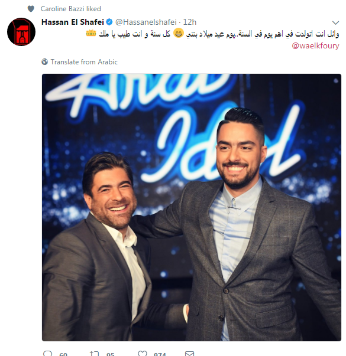The width and height of the screenshot is (346, 356).
Task: Open Hassan El Shafei's profile avatar
Action: coord(21,32)
